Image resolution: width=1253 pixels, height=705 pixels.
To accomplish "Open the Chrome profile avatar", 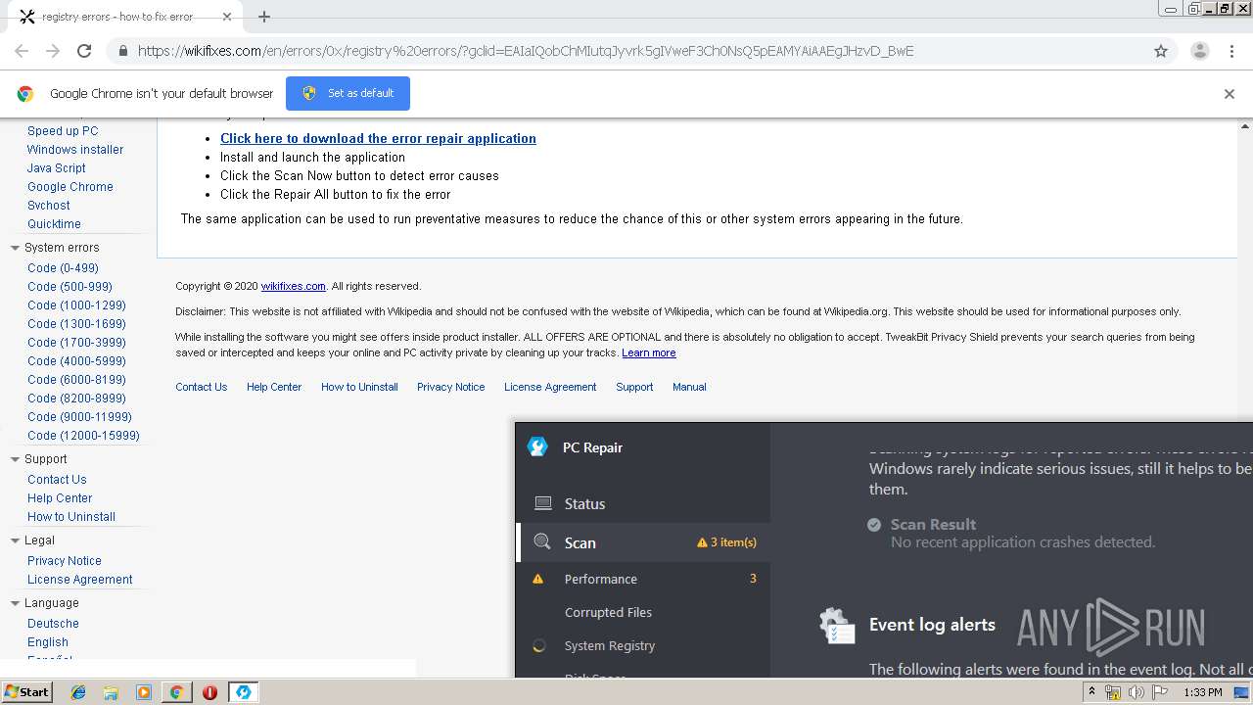I will 1199,51.
